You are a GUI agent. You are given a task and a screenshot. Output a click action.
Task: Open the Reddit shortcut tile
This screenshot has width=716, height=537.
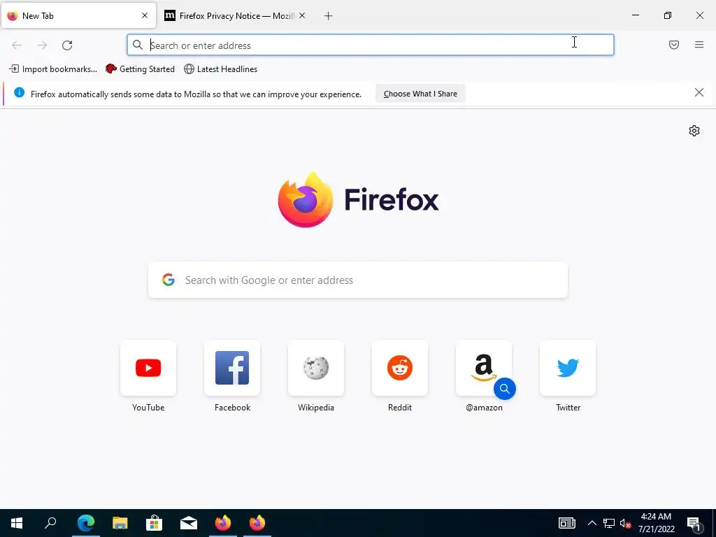tap(400, 368)
